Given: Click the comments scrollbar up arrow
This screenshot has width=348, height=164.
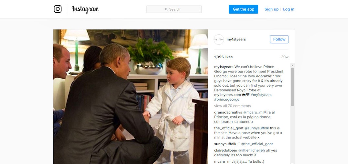Looking at the screenshot, I should pyautogui.click(x=292, y=65).
